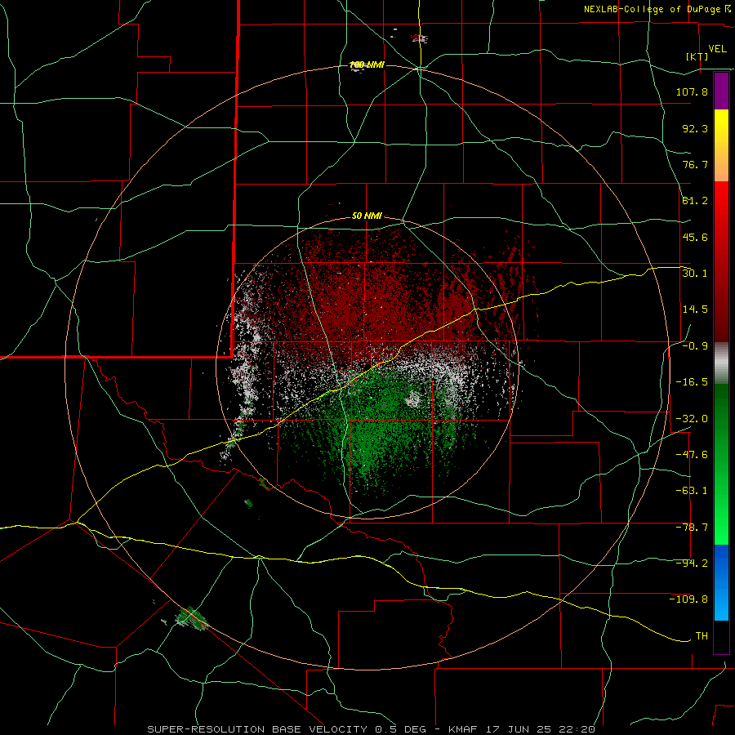
Task: Click the small echo cluster near the top
Action: click(x=420, y=38)
